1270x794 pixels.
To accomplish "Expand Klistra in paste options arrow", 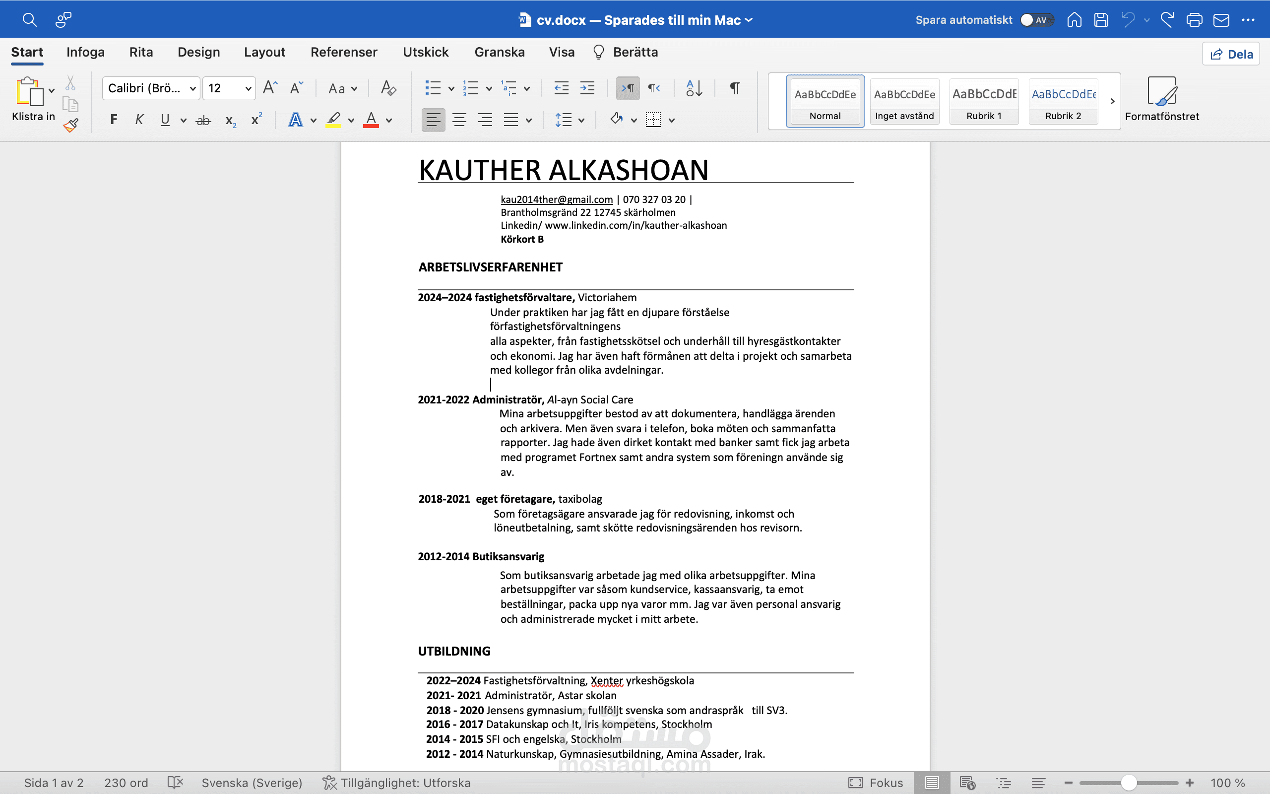I will click(x=52, y=90).
